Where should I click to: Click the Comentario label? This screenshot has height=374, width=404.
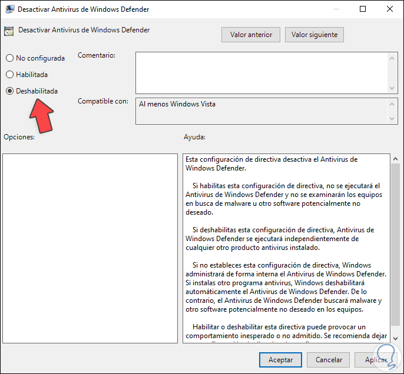tap(97, 55)
